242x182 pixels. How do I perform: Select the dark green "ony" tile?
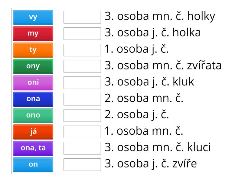tap(33, 66)
